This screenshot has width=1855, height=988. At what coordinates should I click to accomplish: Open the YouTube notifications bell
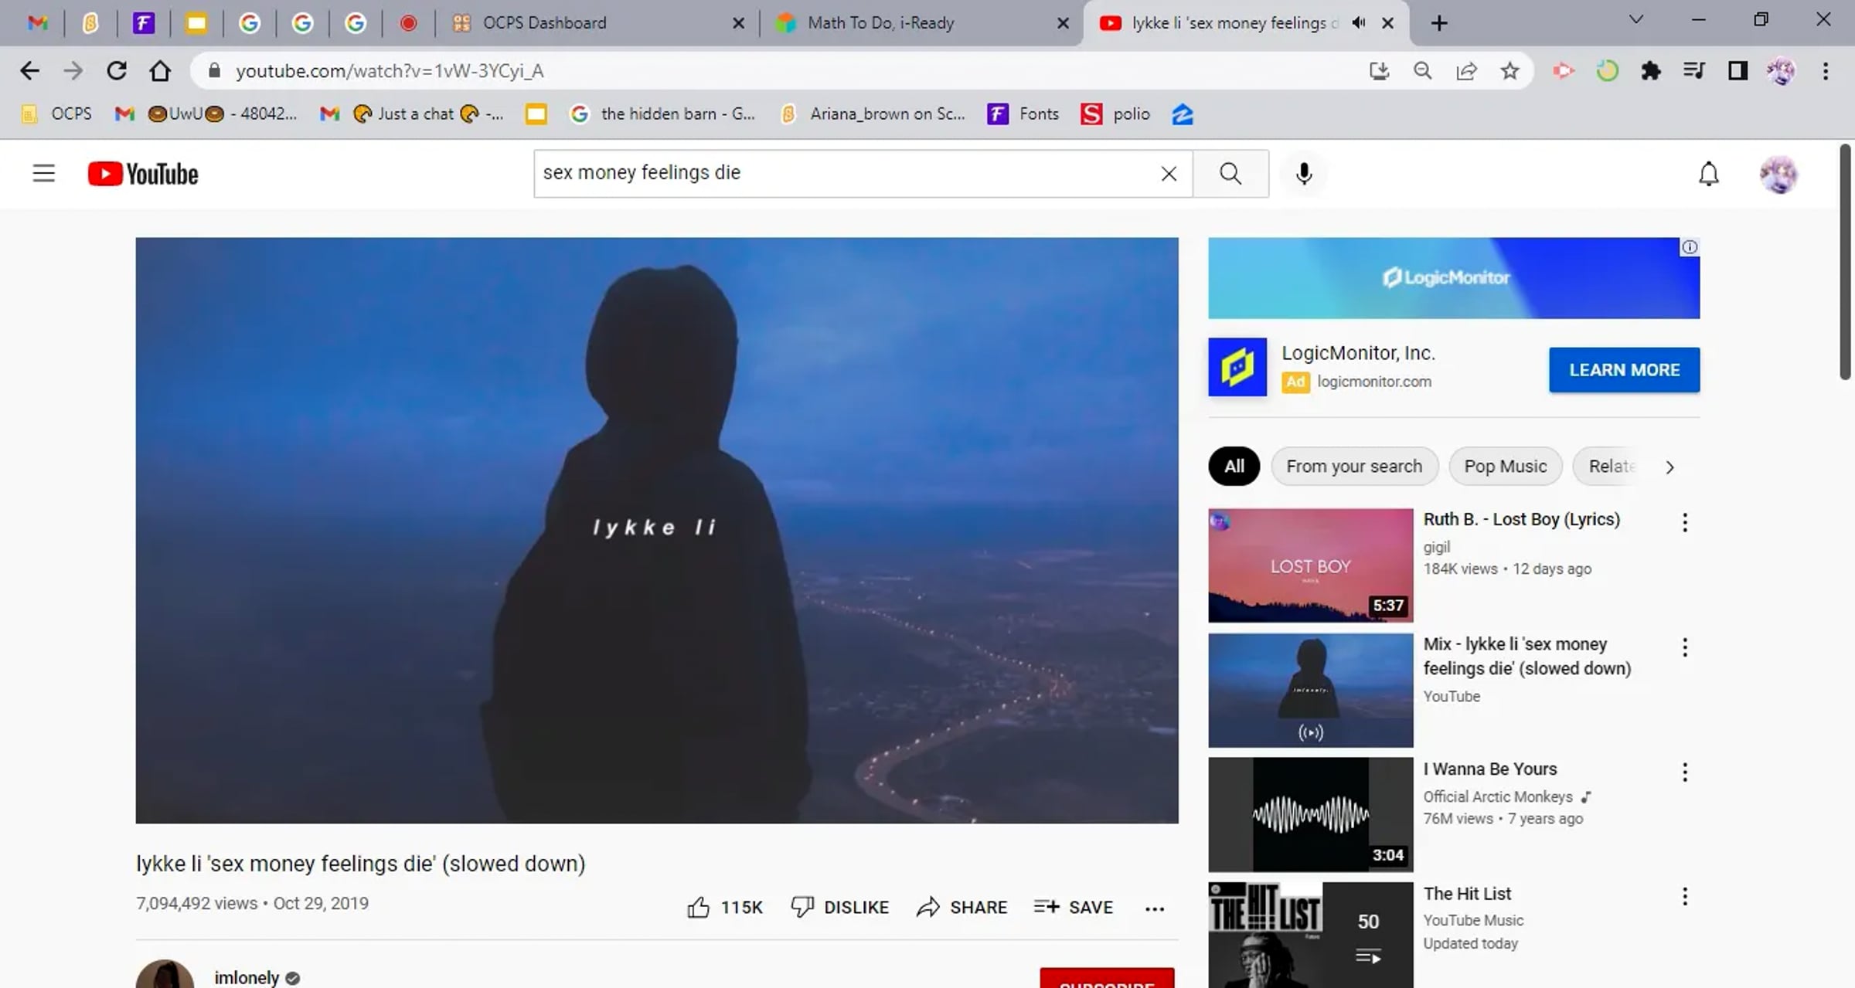pyautogui.click(x=1708, y=174)
